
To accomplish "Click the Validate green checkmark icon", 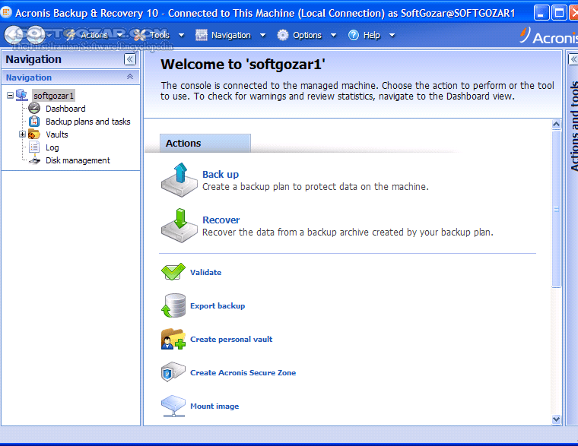I will tap(173, 272).
